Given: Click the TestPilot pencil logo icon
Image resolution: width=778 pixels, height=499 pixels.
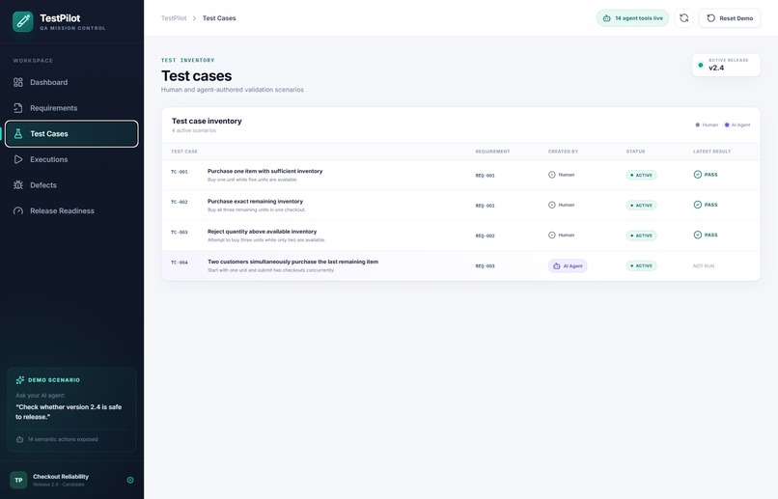Looking at the screenshot, I should click(23, 21).
